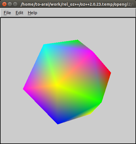The width and height of the screenshot is (136, 144).
Task: Click the file path text in the title bar
Action: 77,4
